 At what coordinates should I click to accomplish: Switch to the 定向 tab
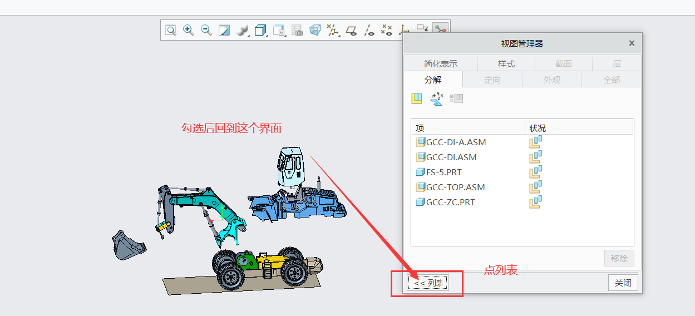pyautogui.click(x=492, y=80)
